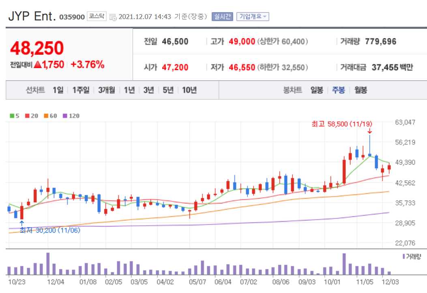Click the 선차트 line chart label
This screenshot has height=293, width=427.
point(34,91)
